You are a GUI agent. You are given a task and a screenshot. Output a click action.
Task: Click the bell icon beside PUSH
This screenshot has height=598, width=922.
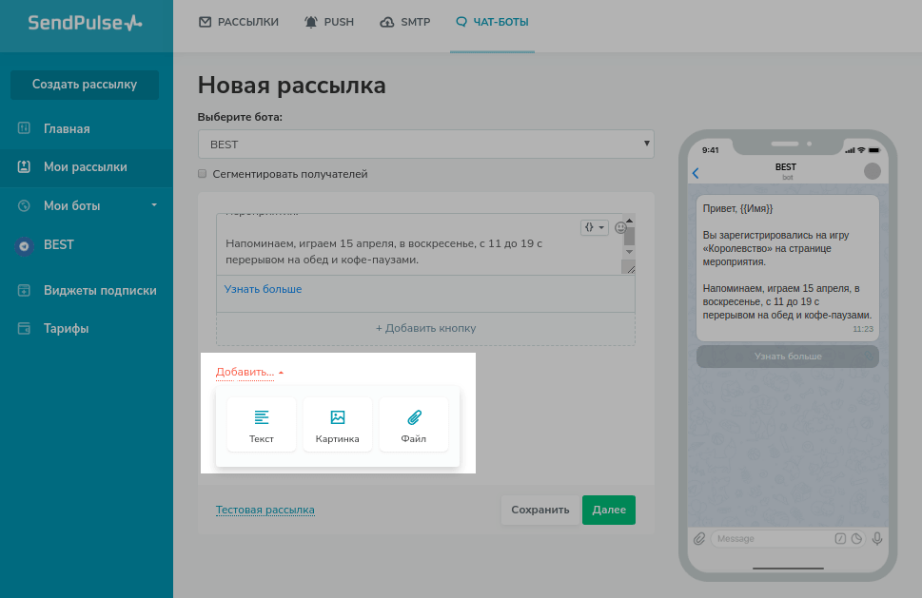[310, 22]
